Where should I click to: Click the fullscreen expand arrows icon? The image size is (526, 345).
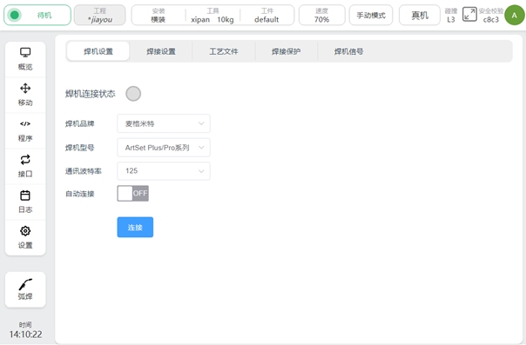tap(469, 15)
